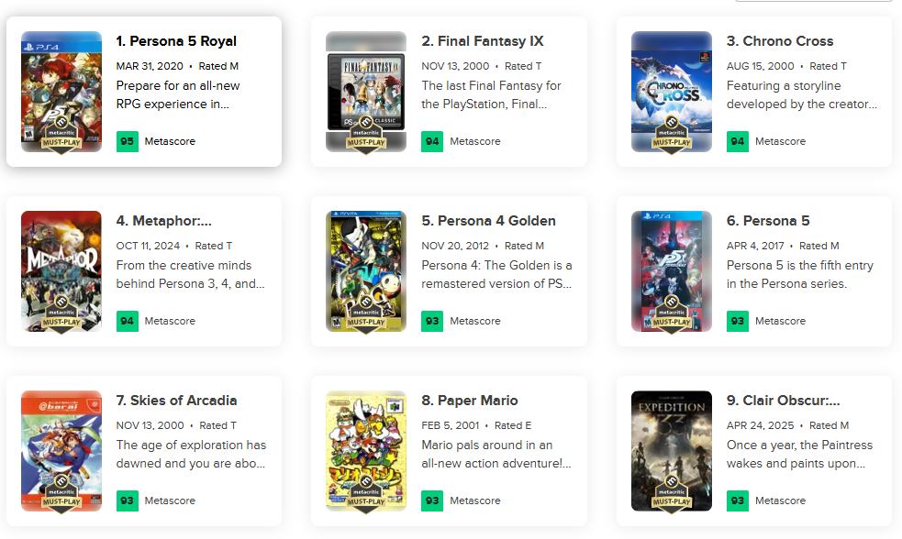The image size is (902, 539).
Task: Click the 94 Metascore badge for Chrono Cross
Action: 738,141
